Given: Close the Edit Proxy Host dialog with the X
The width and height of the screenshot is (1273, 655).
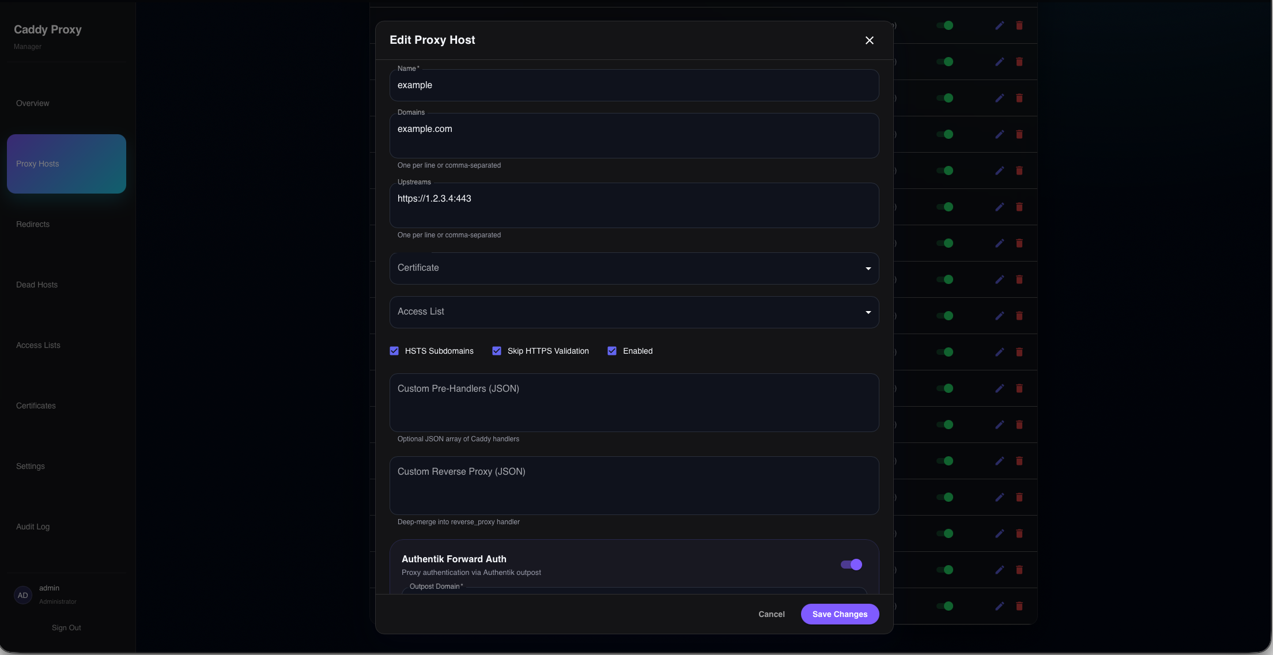Looking at the screenshot, I should 869,40.
